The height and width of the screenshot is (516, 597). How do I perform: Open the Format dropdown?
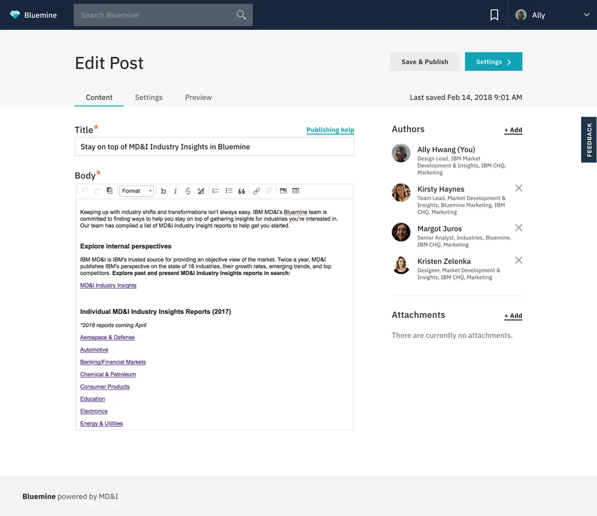click(137, 191)
